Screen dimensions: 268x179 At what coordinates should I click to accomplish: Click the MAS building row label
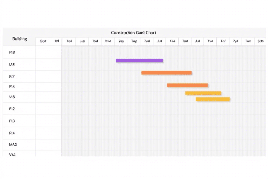[x=13, y=144]
